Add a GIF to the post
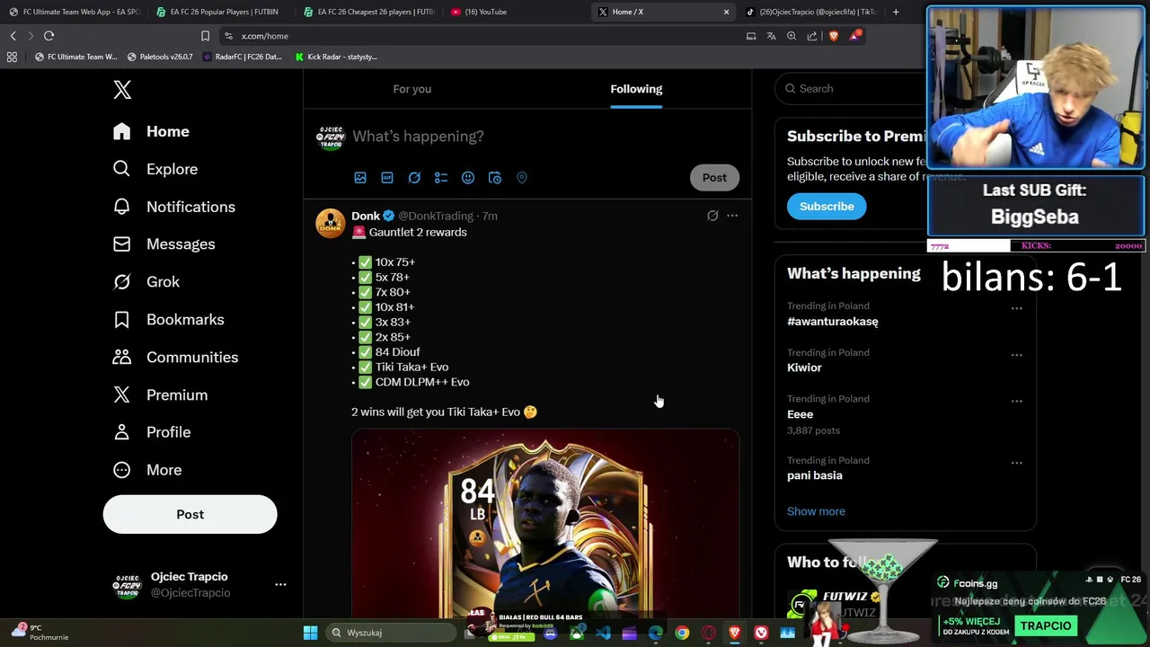This screenshot has height=647, width=1150. pos(387,178)
